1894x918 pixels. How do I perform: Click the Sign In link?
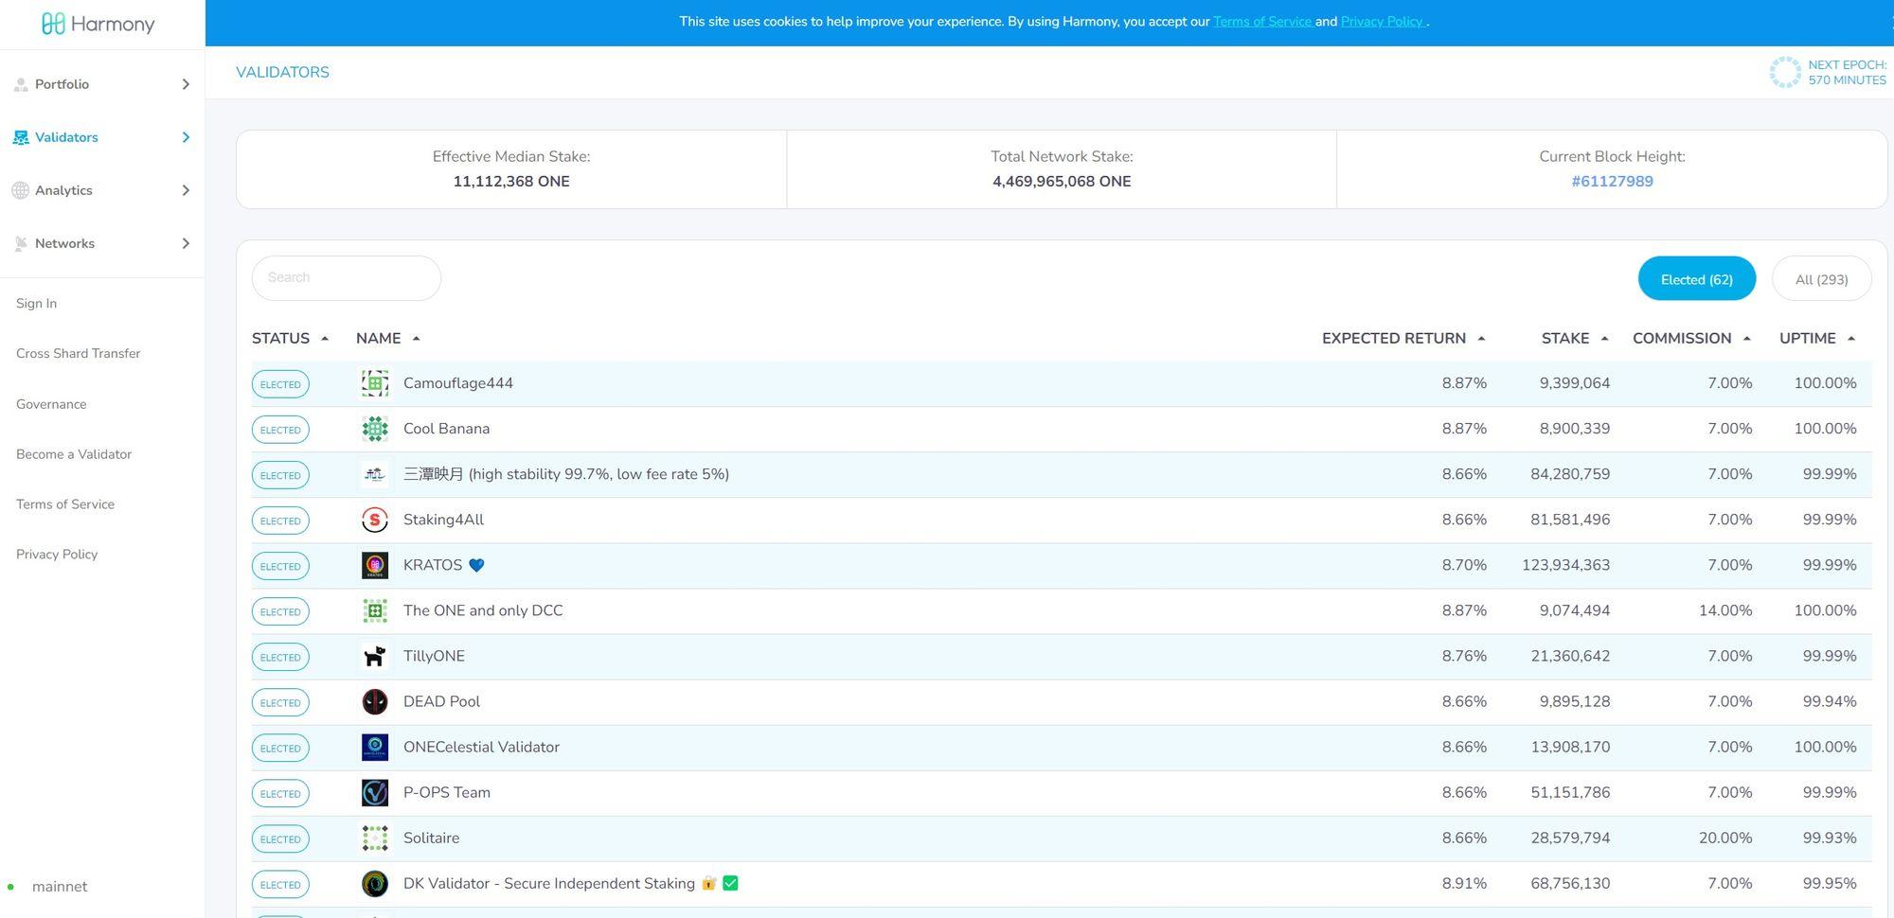pyautogui.click(x=36, y=303)
